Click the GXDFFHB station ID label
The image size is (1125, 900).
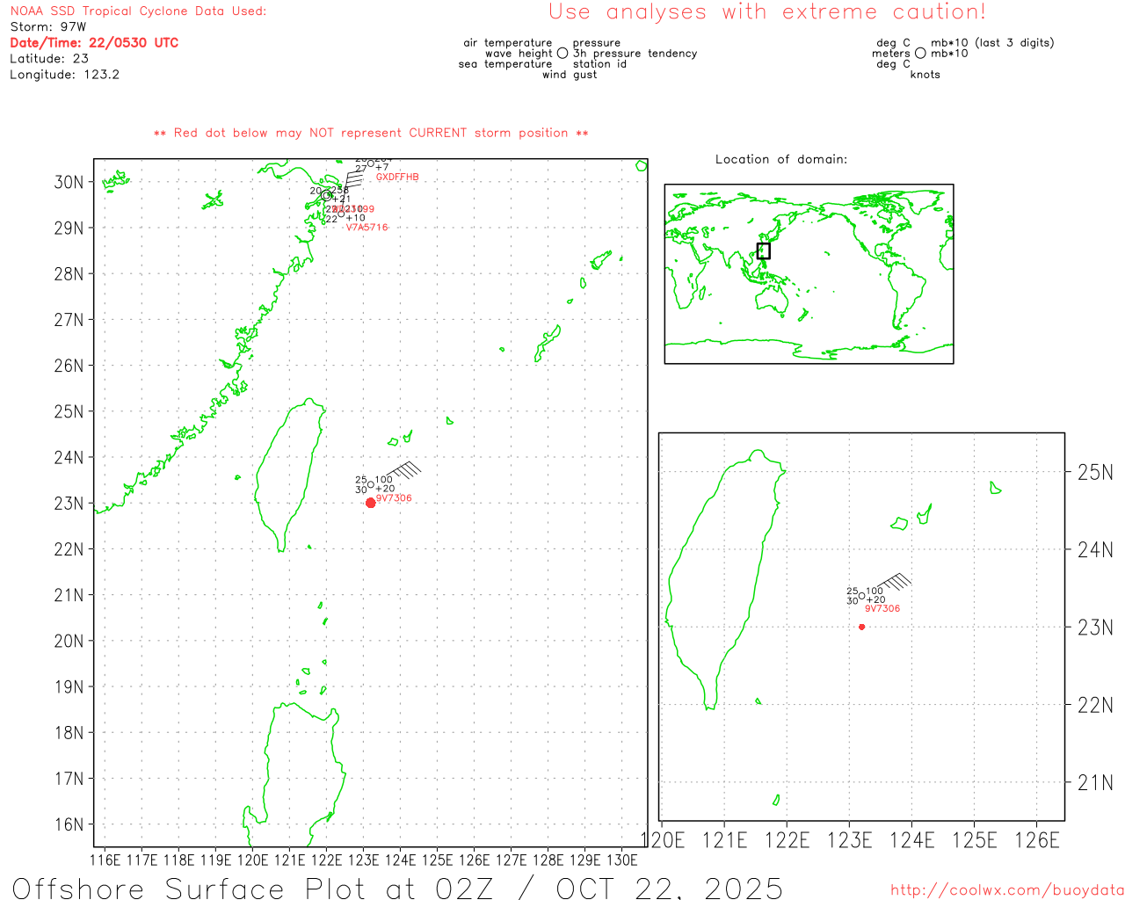[x=397, y=178]
